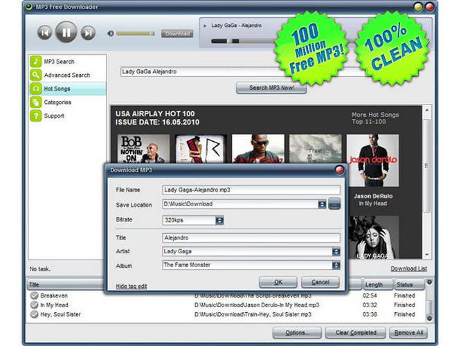Open Options... button

[x=297, y=333]
